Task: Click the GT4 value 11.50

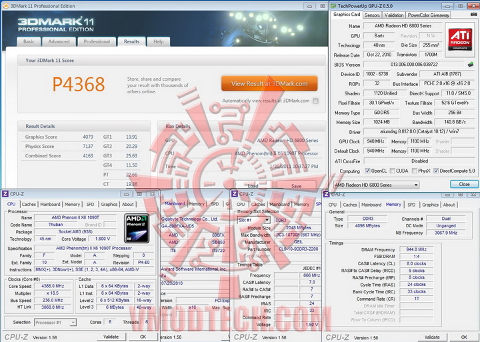Action: coord(131,165)
